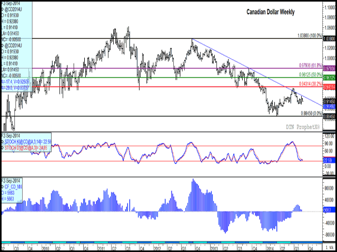Screen dimensions: 337x252
Task: Click the 2012 year label on time axis
Action: pos(156,247)
